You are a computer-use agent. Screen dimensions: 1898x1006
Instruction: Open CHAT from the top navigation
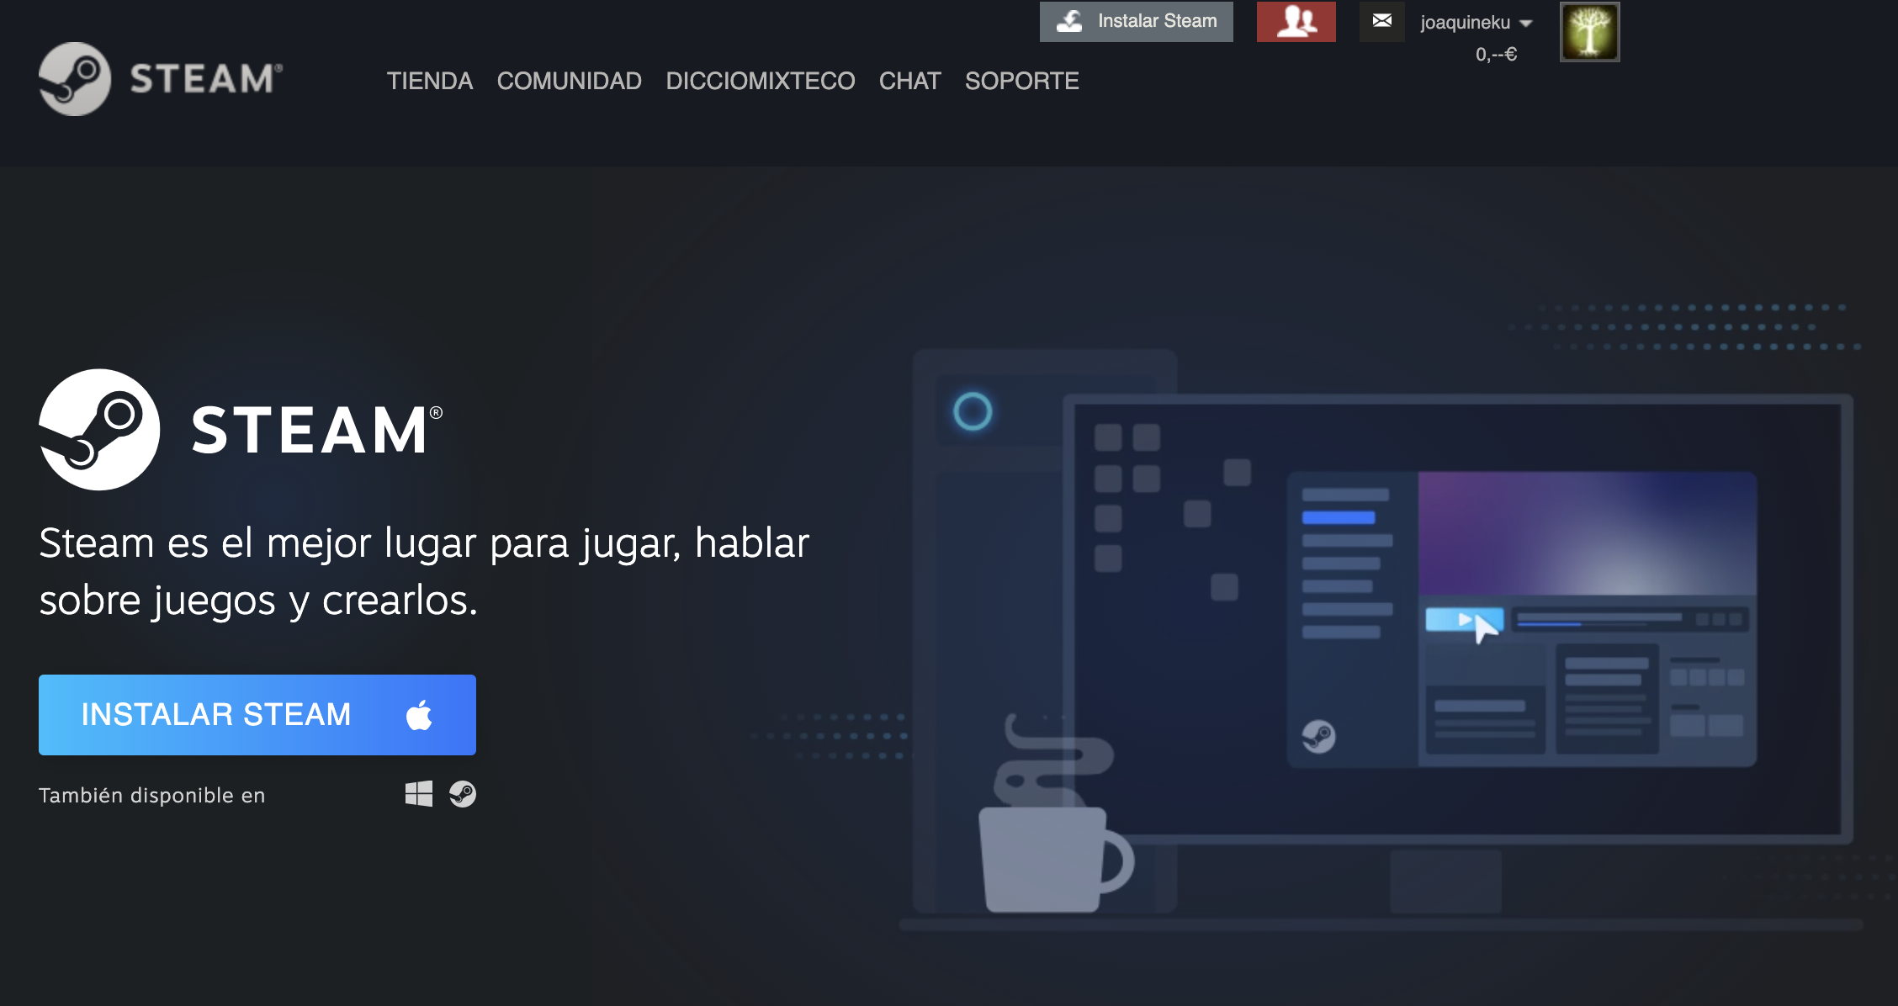pos(910,81)
